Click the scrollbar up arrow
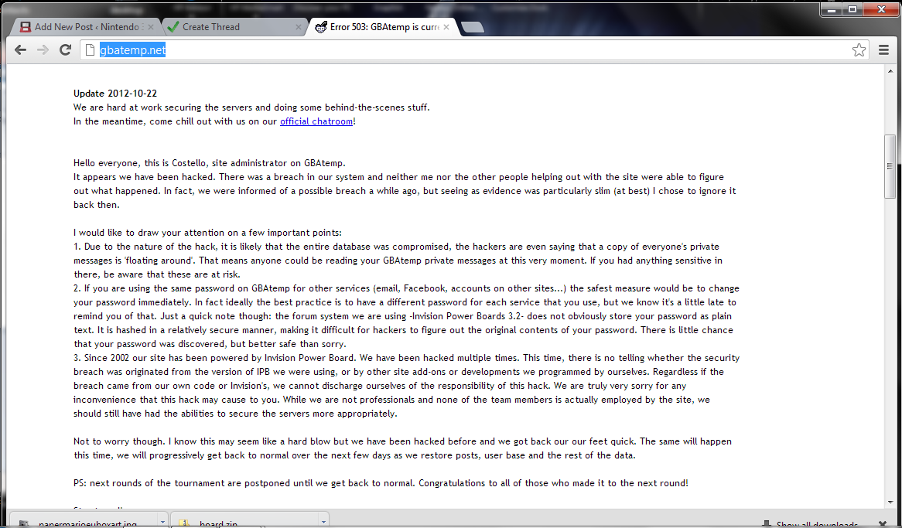Image resolution: width=902 pixels, height=528 pixels. tap(890, 70)
